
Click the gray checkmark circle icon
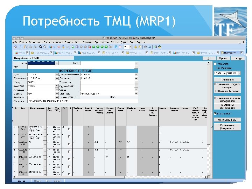tap(81, 47)
